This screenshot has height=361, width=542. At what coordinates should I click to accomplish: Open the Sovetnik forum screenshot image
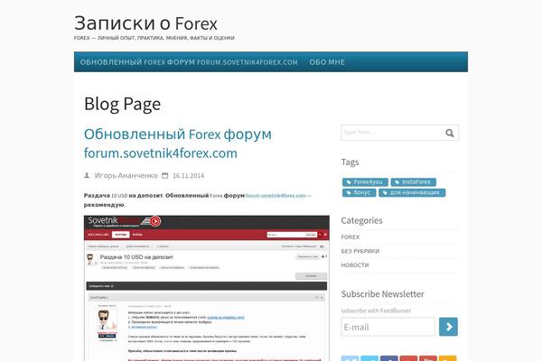pos(207,288)
